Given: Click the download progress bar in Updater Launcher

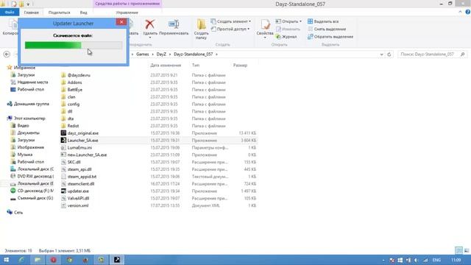Looking at the screenshot, I should [74, 46].
